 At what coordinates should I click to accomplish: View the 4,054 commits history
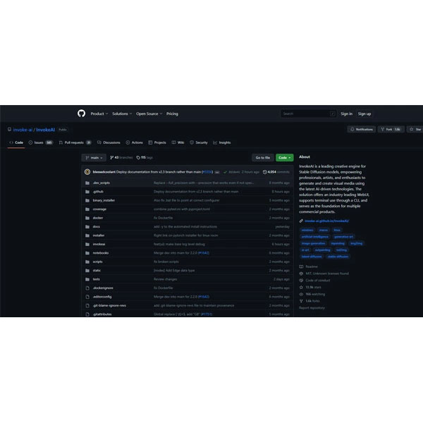[x=276, y=171]
